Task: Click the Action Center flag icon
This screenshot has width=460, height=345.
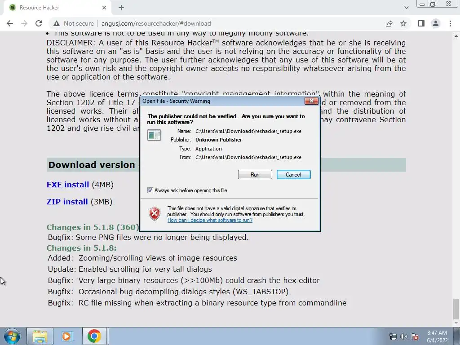Action: pyautogui.click(x=415, y=336)
